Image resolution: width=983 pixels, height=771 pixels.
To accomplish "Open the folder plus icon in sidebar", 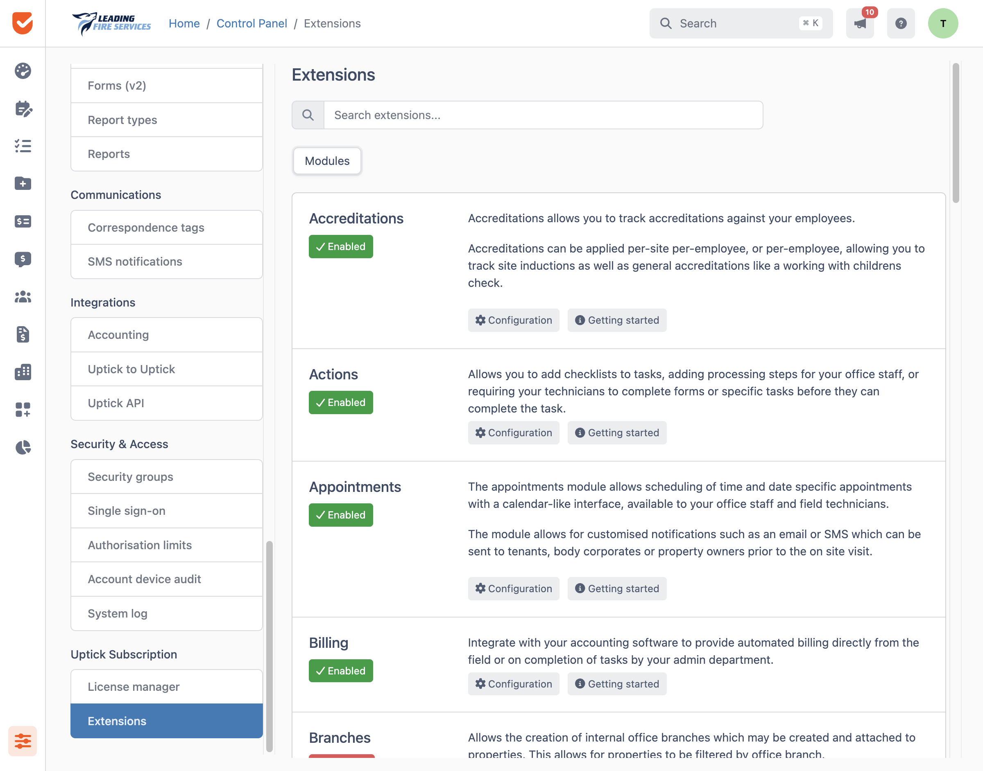I will coord(23,184).
